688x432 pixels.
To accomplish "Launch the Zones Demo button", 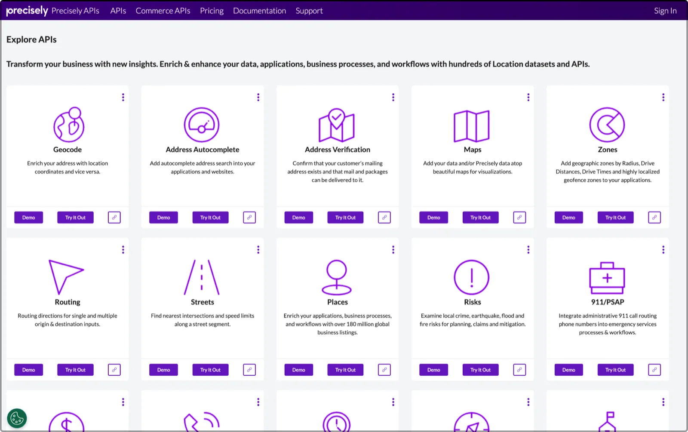I will pyautogui.click(x=568, y=218).
